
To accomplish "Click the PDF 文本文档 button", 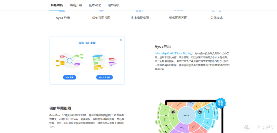I will point(104,77).
